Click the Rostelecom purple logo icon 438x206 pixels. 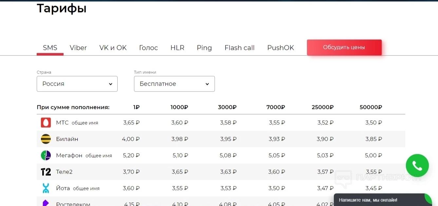coord(46,203)
